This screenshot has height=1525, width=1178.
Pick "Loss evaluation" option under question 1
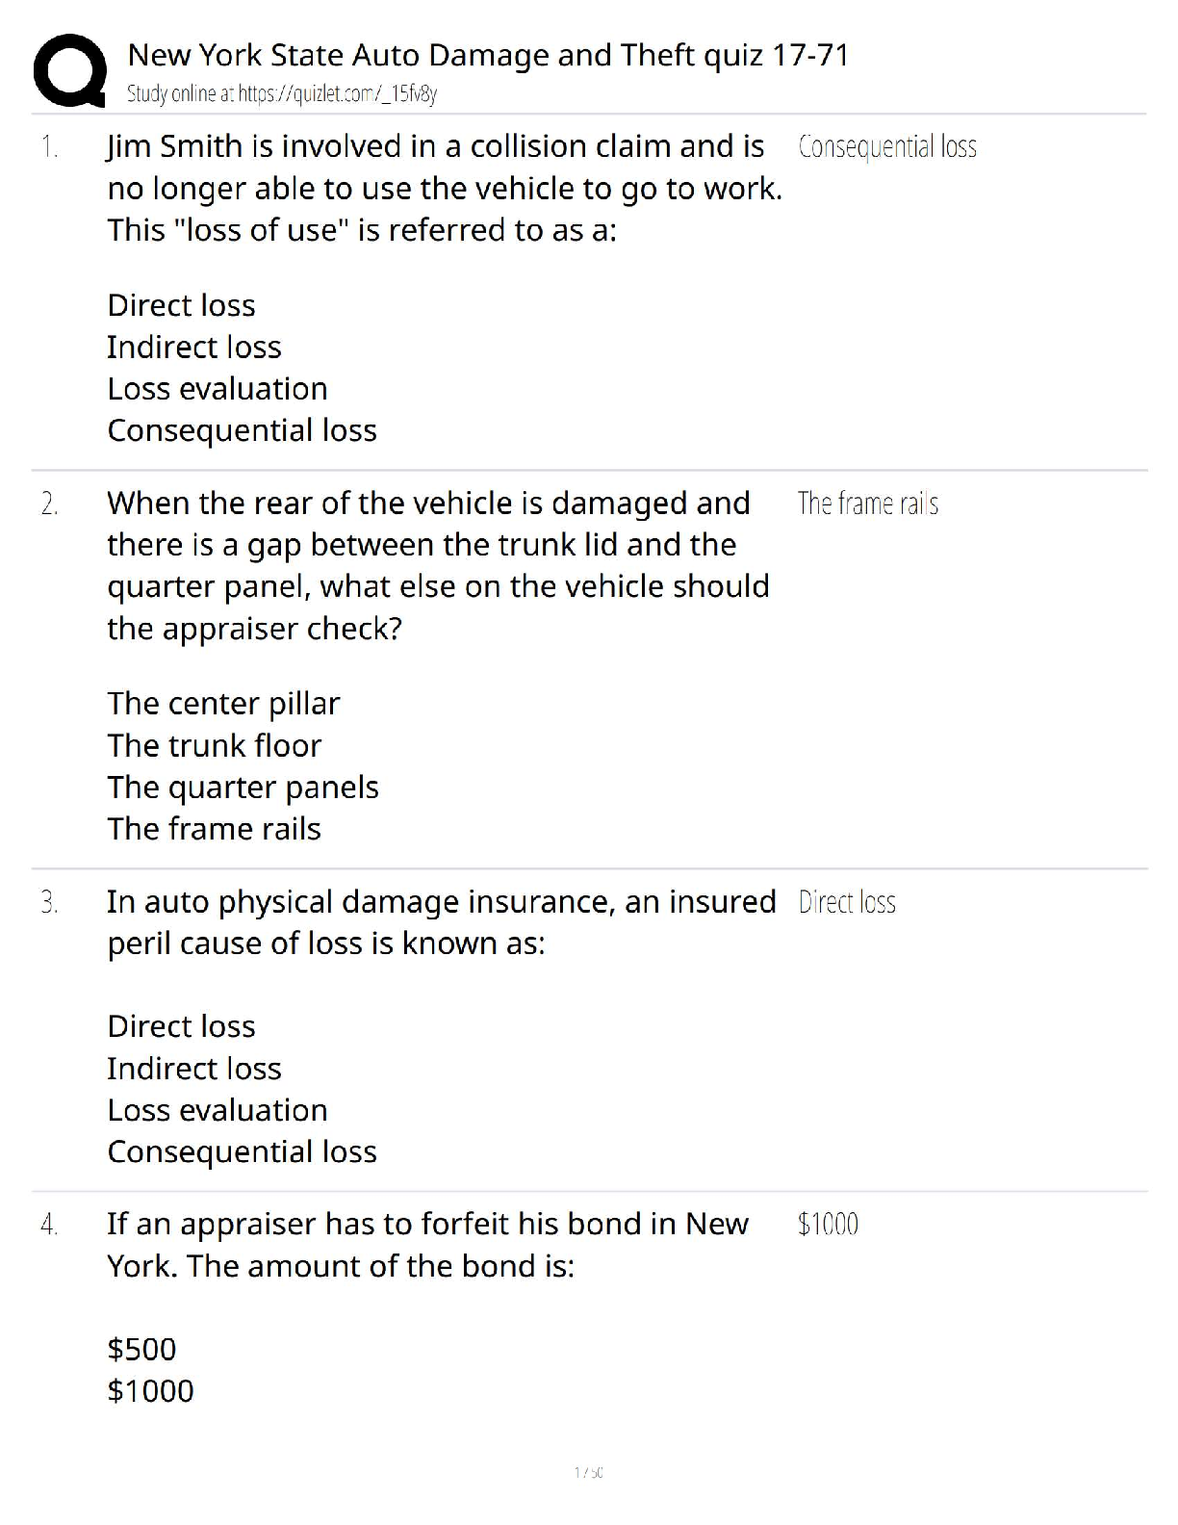[x=217, y=388]
